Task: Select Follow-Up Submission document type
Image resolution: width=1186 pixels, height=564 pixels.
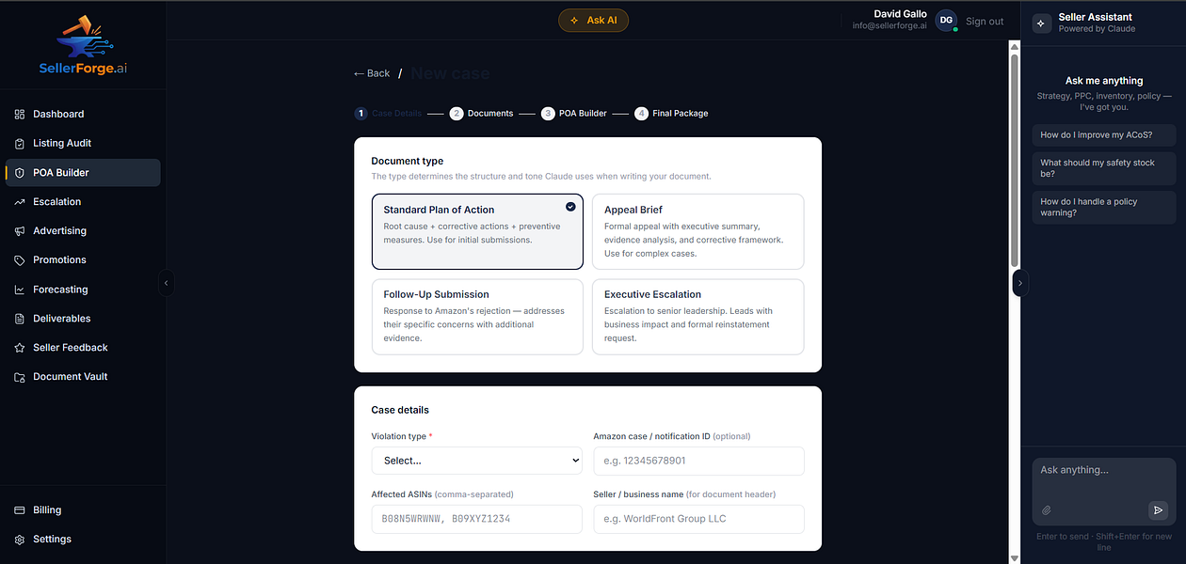Action: (x=477, y=317)
